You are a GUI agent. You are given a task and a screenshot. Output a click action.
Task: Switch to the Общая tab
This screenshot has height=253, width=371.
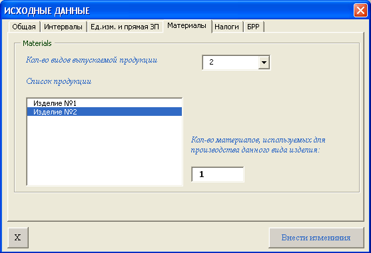[x=24, y=27]
